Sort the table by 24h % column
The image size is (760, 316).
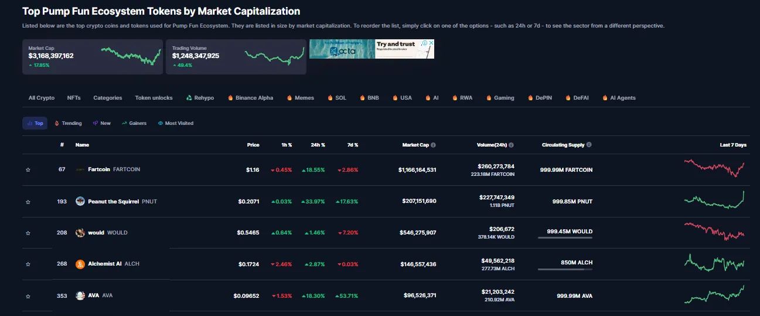click(x=318, y=145)
